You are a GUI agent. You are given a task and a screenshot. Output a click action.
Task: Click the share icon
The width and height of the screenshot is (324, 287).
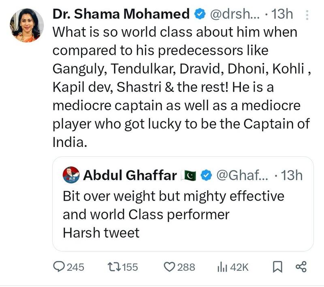(301, 267)
